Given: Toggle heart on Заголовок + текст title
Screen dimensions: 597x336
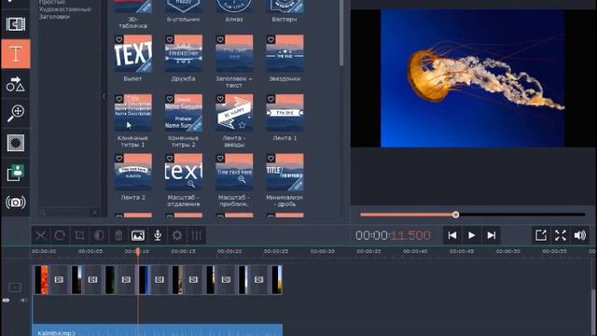Looking at the screenshot, I should (220, 39).
